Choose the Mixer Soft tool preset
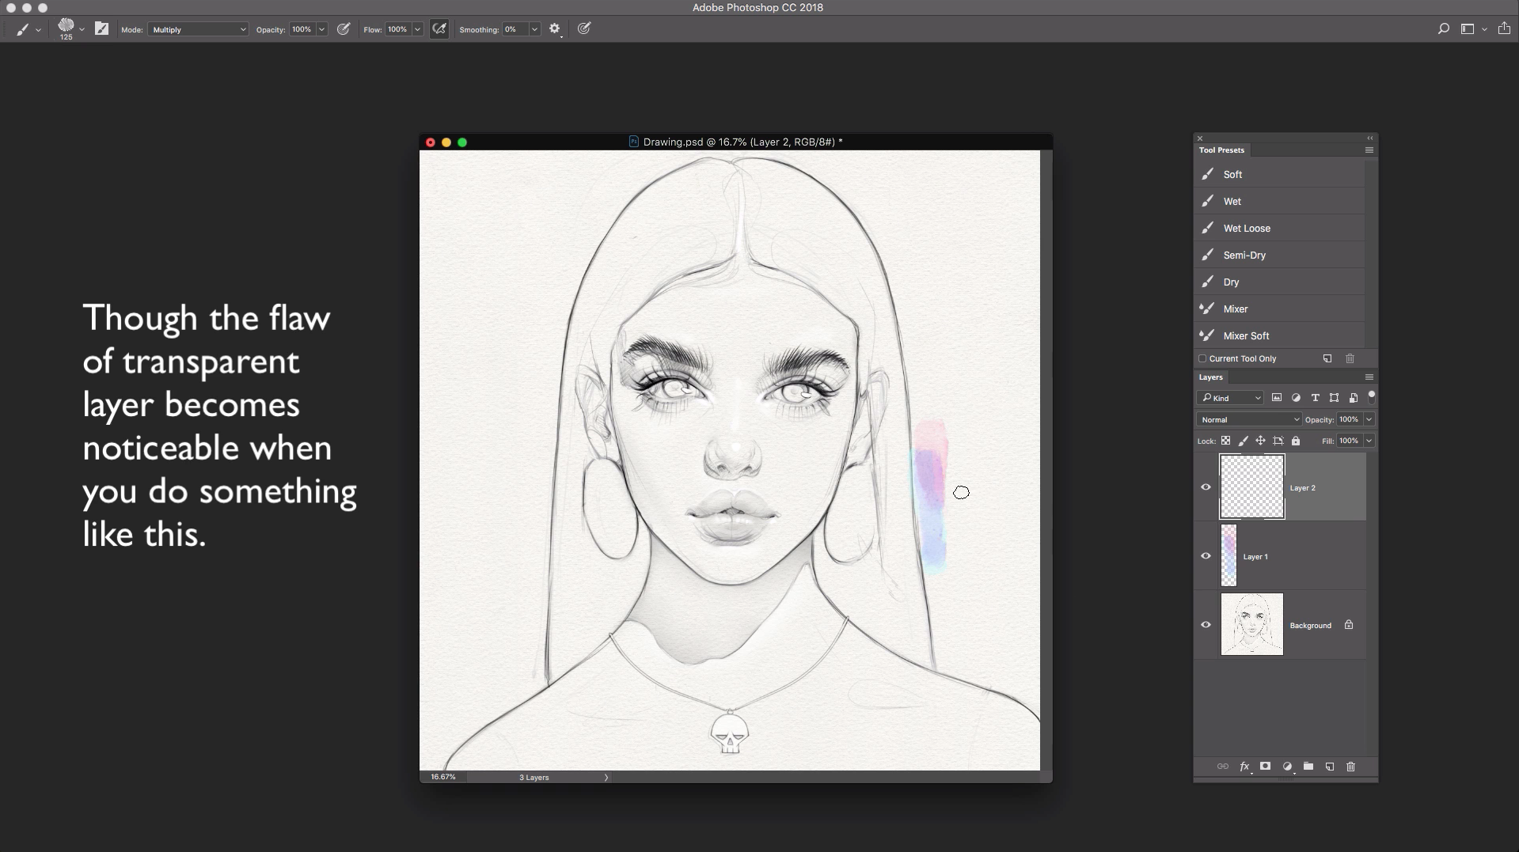Screen dimensions: 1519x852 (1246, 335)
